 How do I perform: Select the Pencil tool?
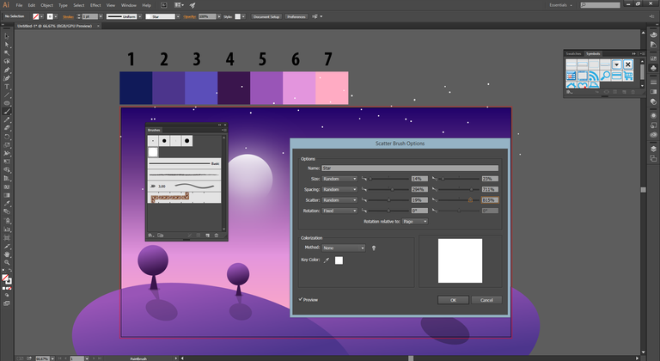point(7,120)
